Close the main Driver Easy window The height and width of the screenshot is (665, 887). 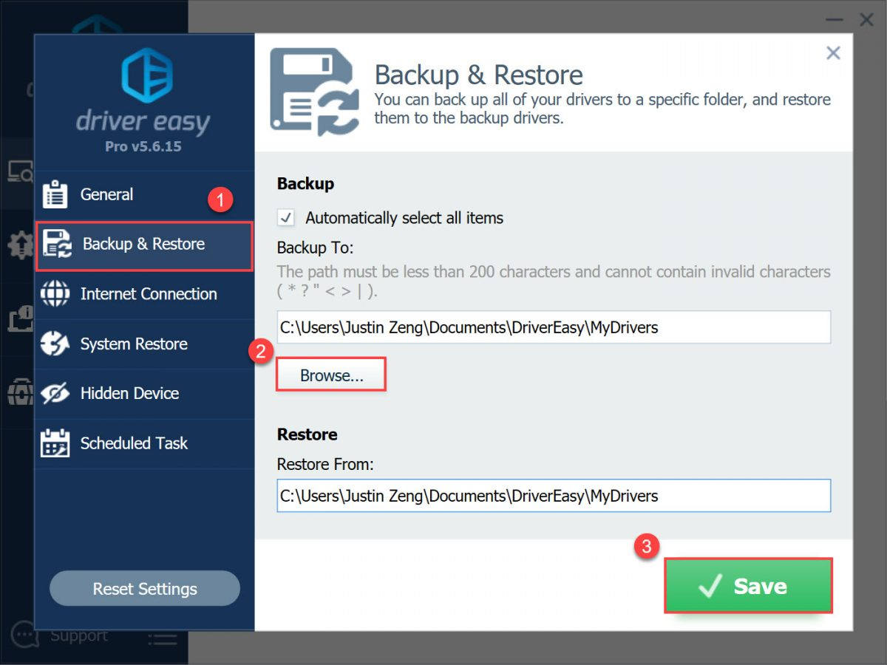pos(866,21)
